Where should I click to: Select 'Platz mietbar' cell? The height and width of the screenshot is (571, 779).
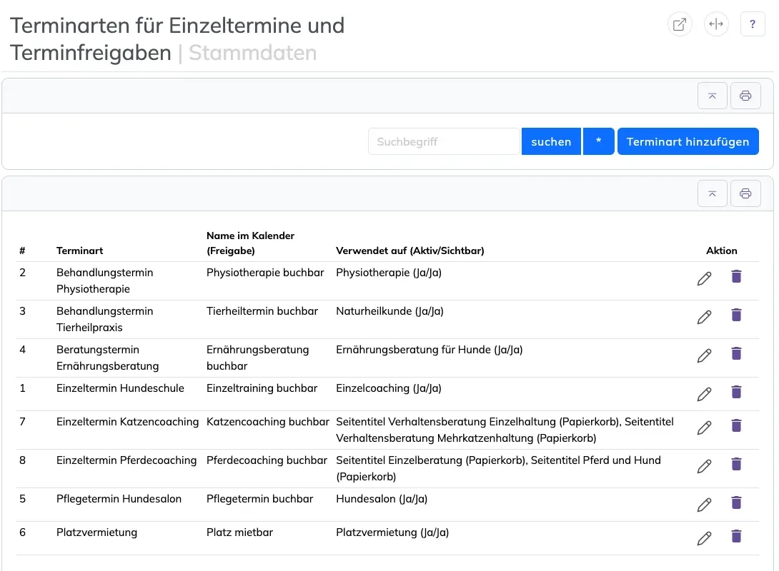pyautogui.click(x=239, y=532)
